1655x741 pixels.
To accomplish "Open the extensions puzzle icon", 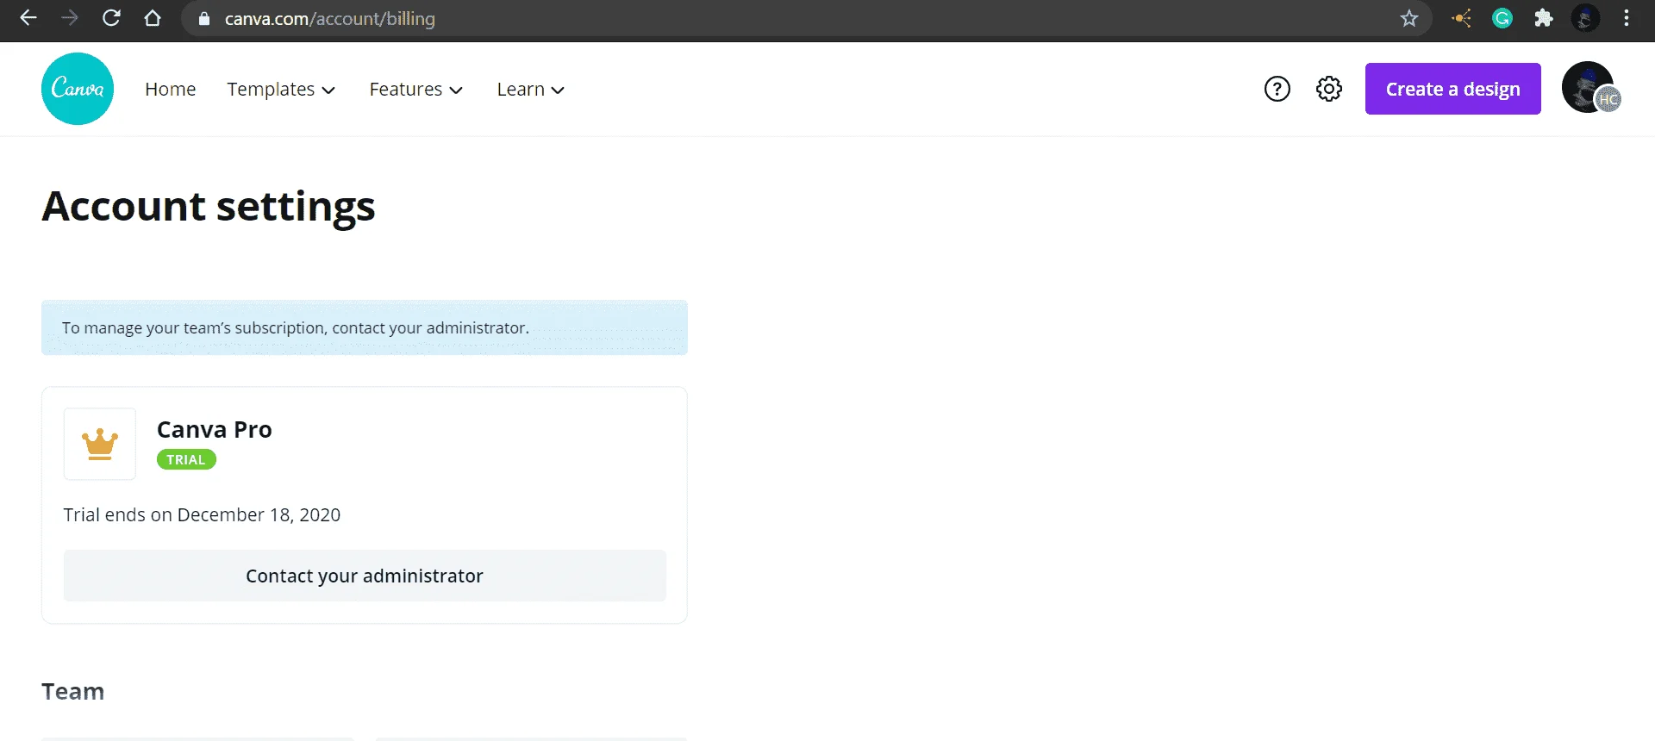I will [1544, 18].
